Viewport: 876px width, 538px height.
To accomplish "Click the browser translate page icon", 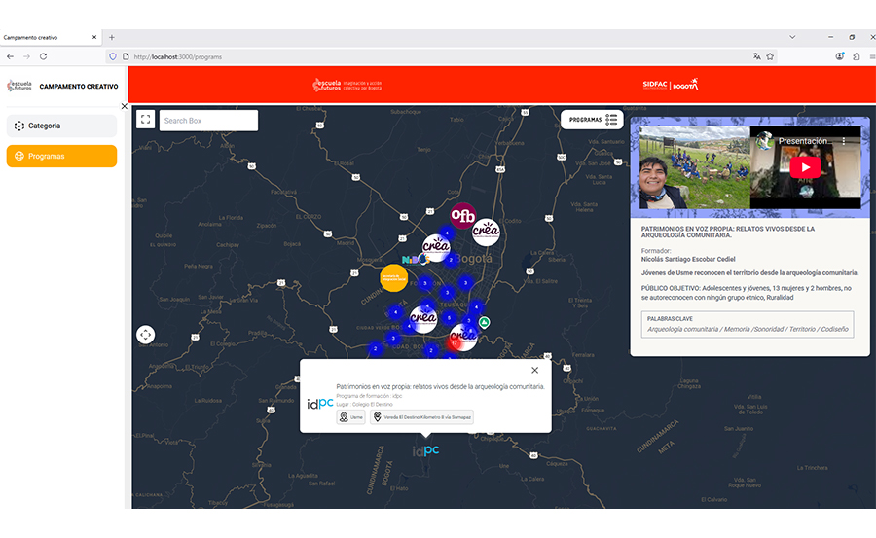I will click(756, 56).
